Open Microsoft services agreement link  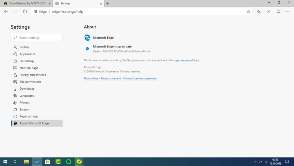point(140,78)
